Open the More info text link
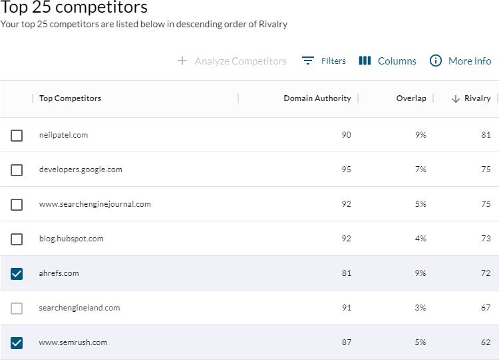 click(470, 60)
